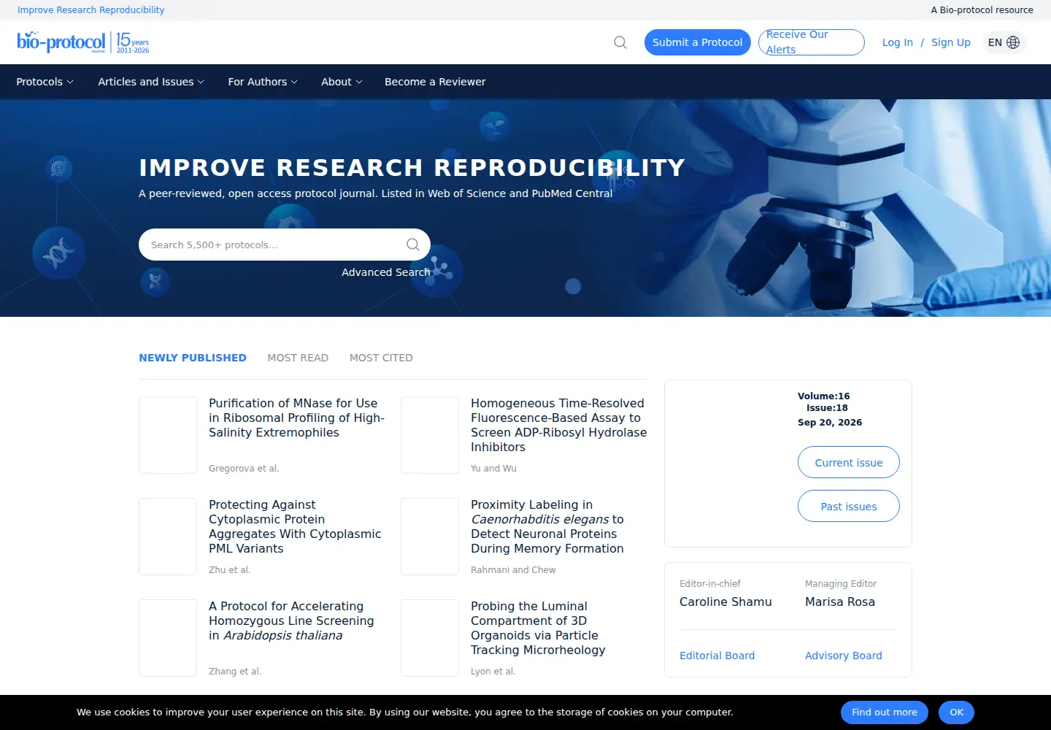
Task: Click thumbnail beside Proximity Labeling article
Action: click(430, 537)
